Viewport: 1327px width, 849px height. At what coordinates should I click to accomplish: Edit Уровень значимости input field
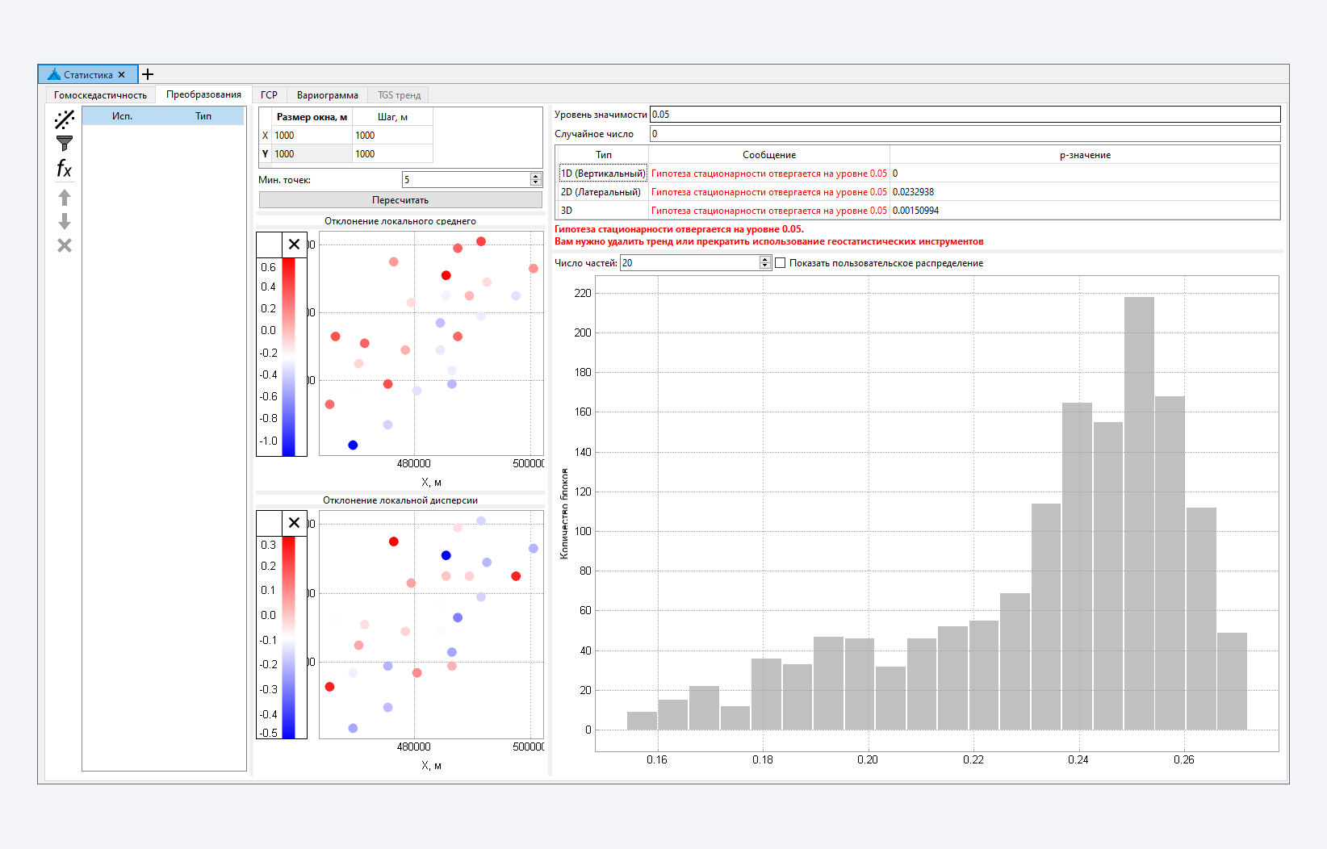pos(965,115)
